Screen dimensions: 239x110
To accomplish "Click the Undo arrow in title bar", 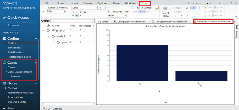I will [204, 3].
